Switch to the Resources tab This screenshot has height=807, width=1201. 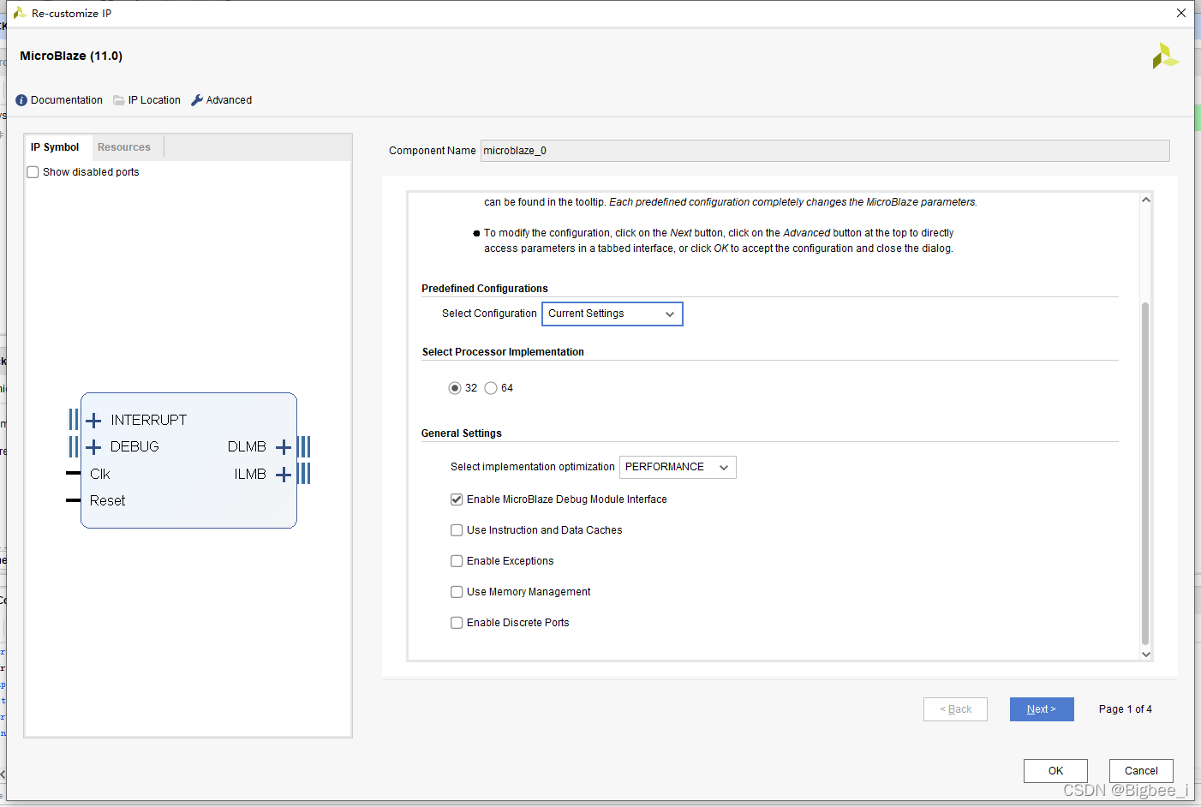coord(124,147)
